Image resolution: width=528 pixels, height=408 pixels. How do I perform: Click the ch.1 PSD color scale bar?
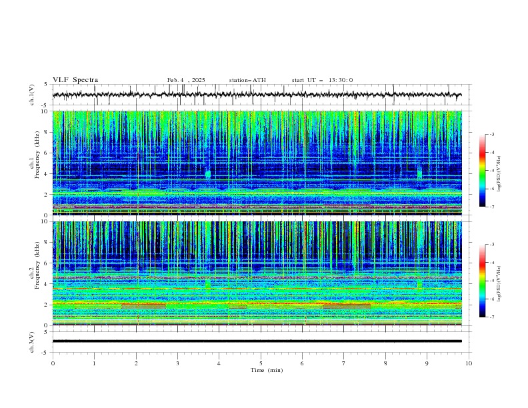coord(482,171)
